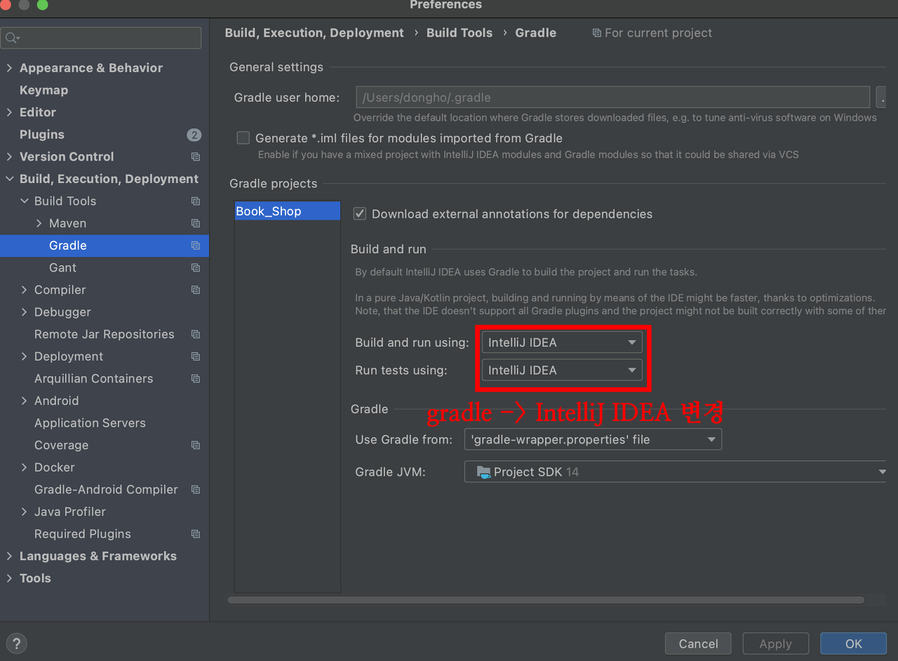Click the browse button beside Gradle user home

[x=881, y=97]
